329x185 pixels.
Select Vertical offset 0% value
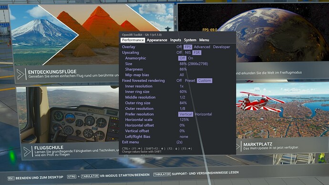[x=182, y=131]
